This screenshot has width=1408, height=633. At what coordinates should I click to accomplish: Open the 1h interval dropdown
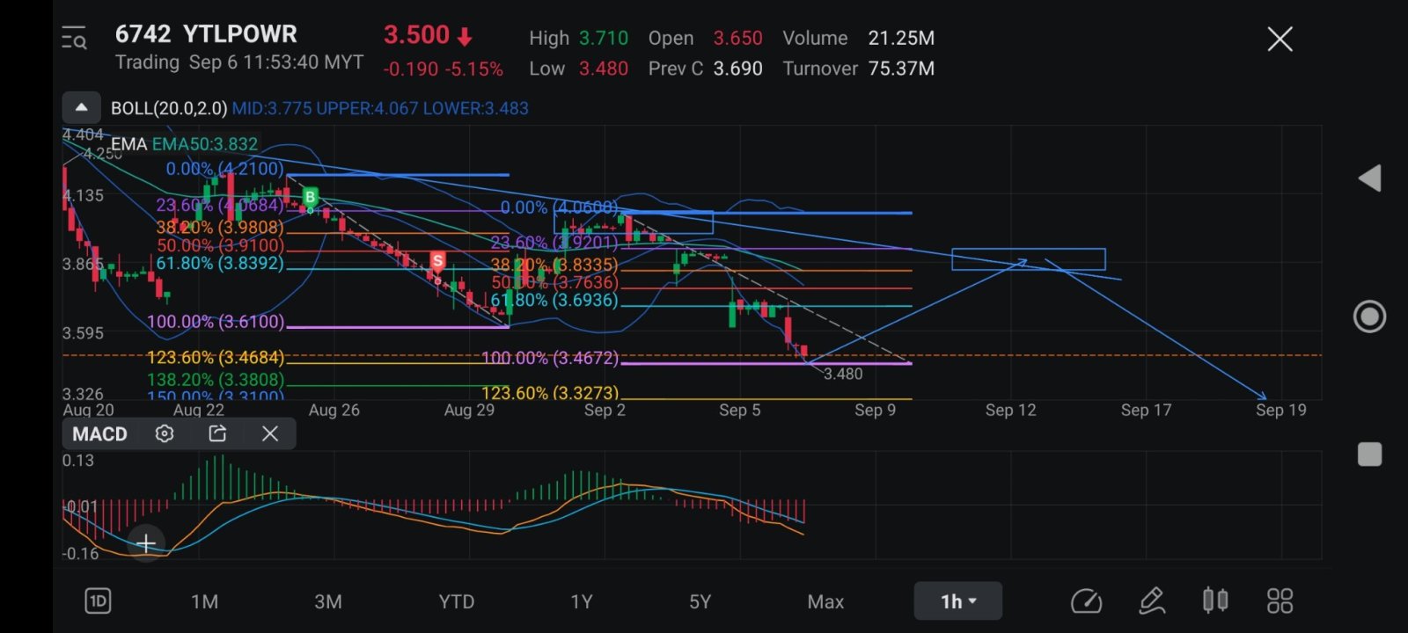coord(958,601)
